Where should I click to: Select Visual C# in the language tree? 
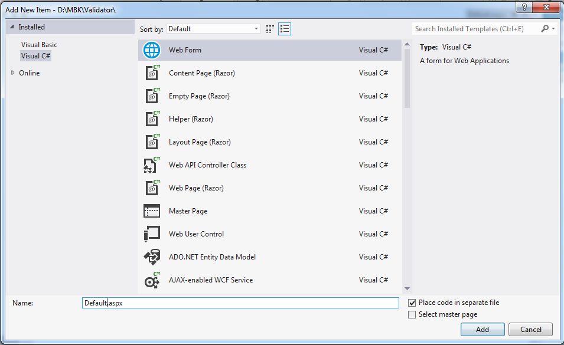(x=35, y=56)
